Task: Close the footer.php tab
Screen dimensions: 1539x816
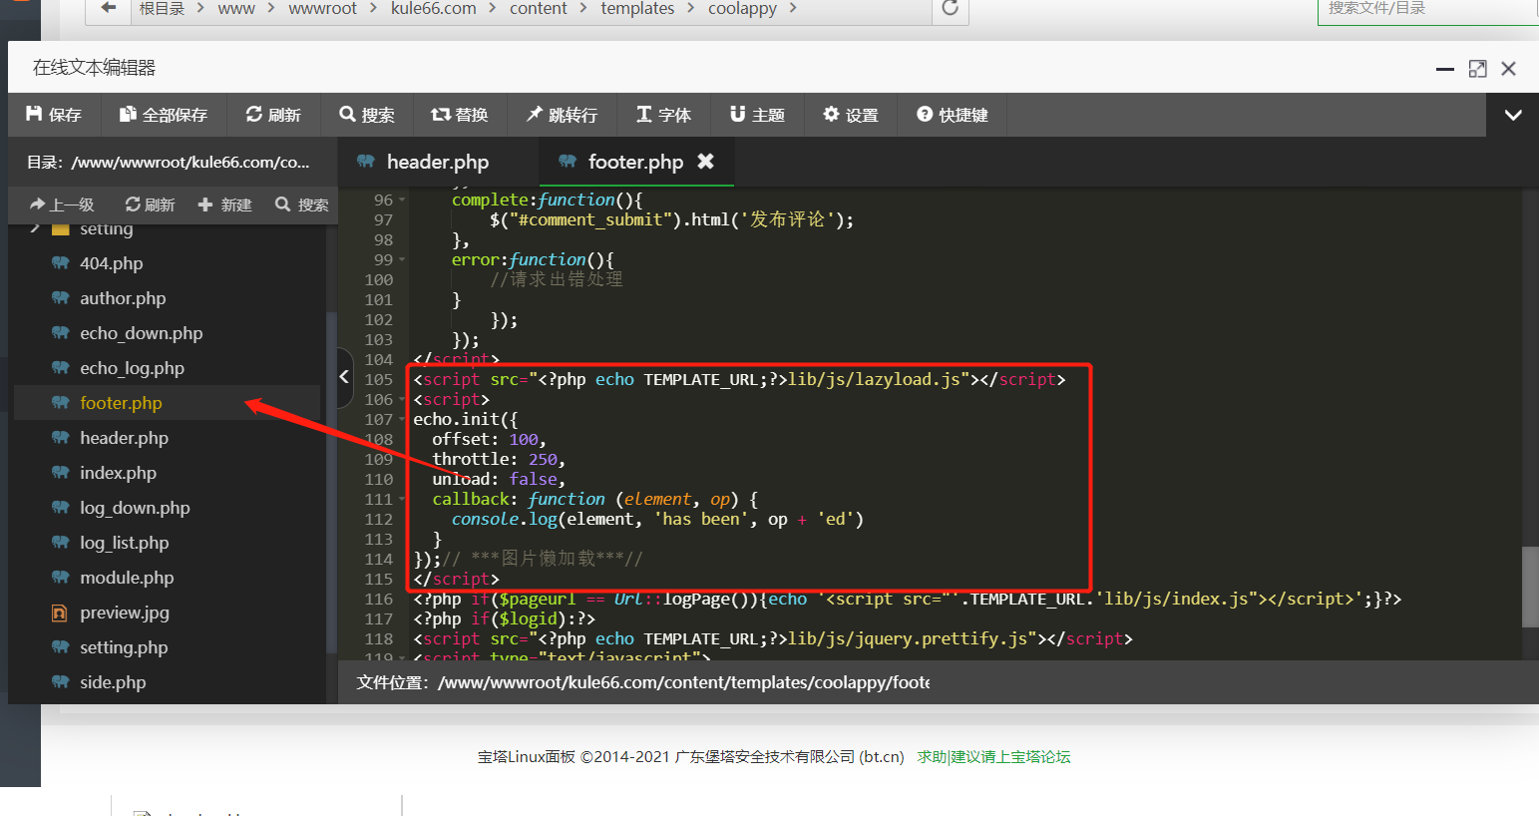Action: point(705,161)
